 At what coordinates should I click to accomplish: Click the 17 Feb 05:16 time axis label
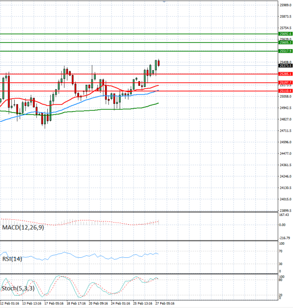53,304
